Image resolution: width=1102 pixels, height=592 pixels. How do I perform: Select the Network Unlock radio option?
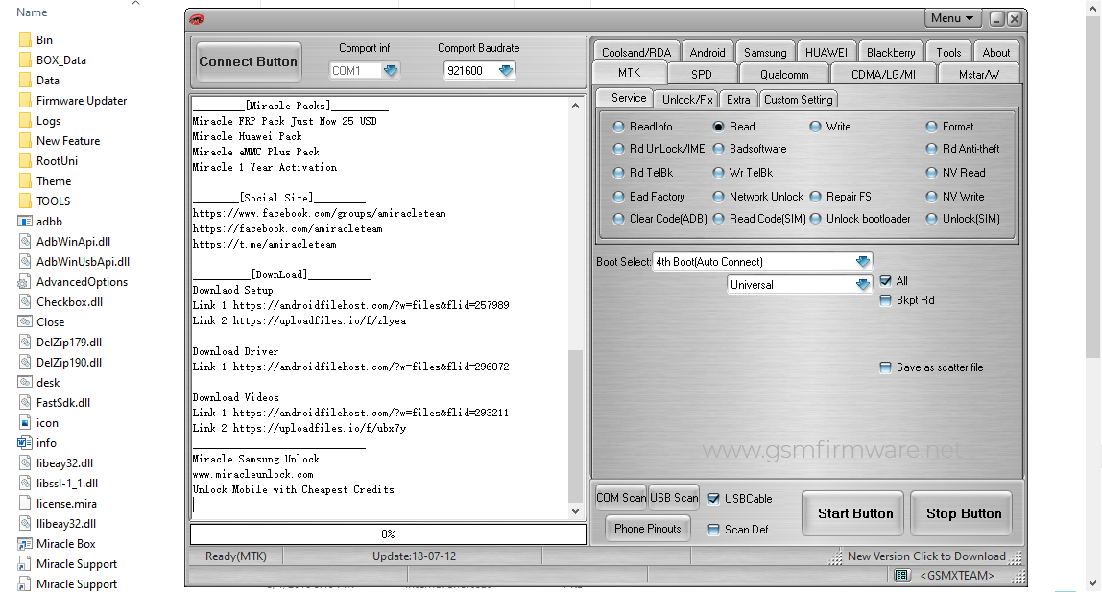[x=718, y=197]
